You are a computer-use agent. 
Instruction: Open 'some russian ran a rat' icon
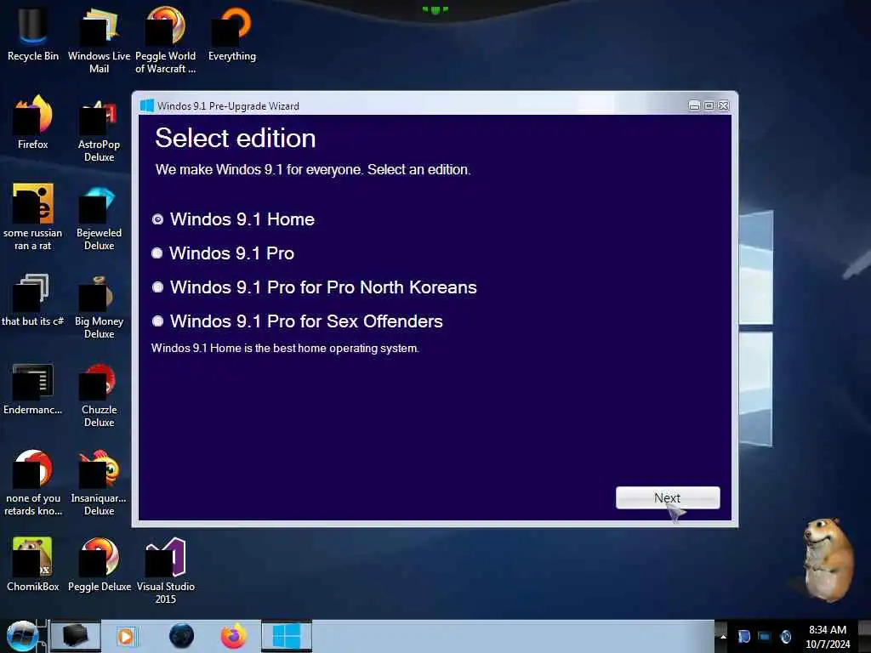pos(33,217)
